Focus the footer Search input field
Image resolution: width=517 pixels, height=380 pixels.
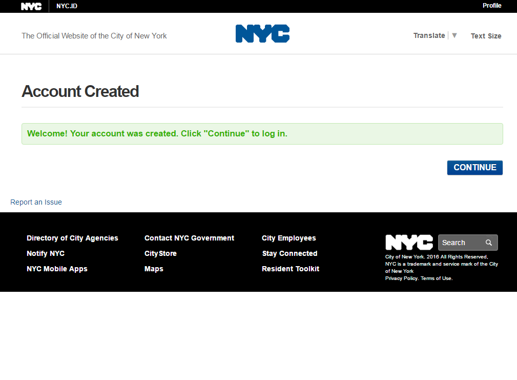point(460,243)
